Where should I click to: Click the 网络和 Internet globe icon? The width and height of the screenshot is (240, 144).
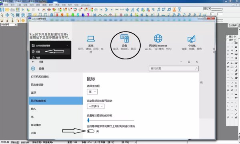coord(158,38)
